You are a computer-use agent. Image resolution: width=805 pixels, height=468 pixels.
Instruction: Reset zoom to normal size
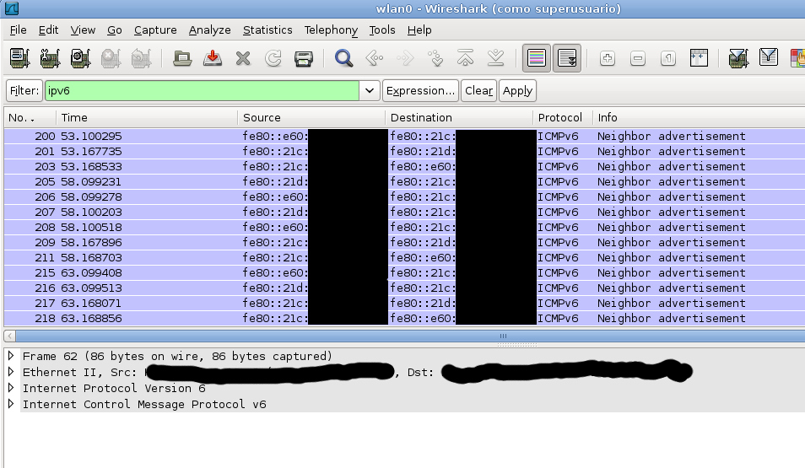(x=668, y=58)
